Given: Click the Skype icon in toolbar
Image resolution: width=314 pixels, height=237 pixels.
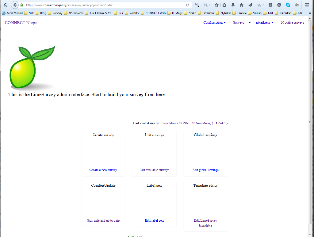Looking at the screenshot, I should click(288, 5).
